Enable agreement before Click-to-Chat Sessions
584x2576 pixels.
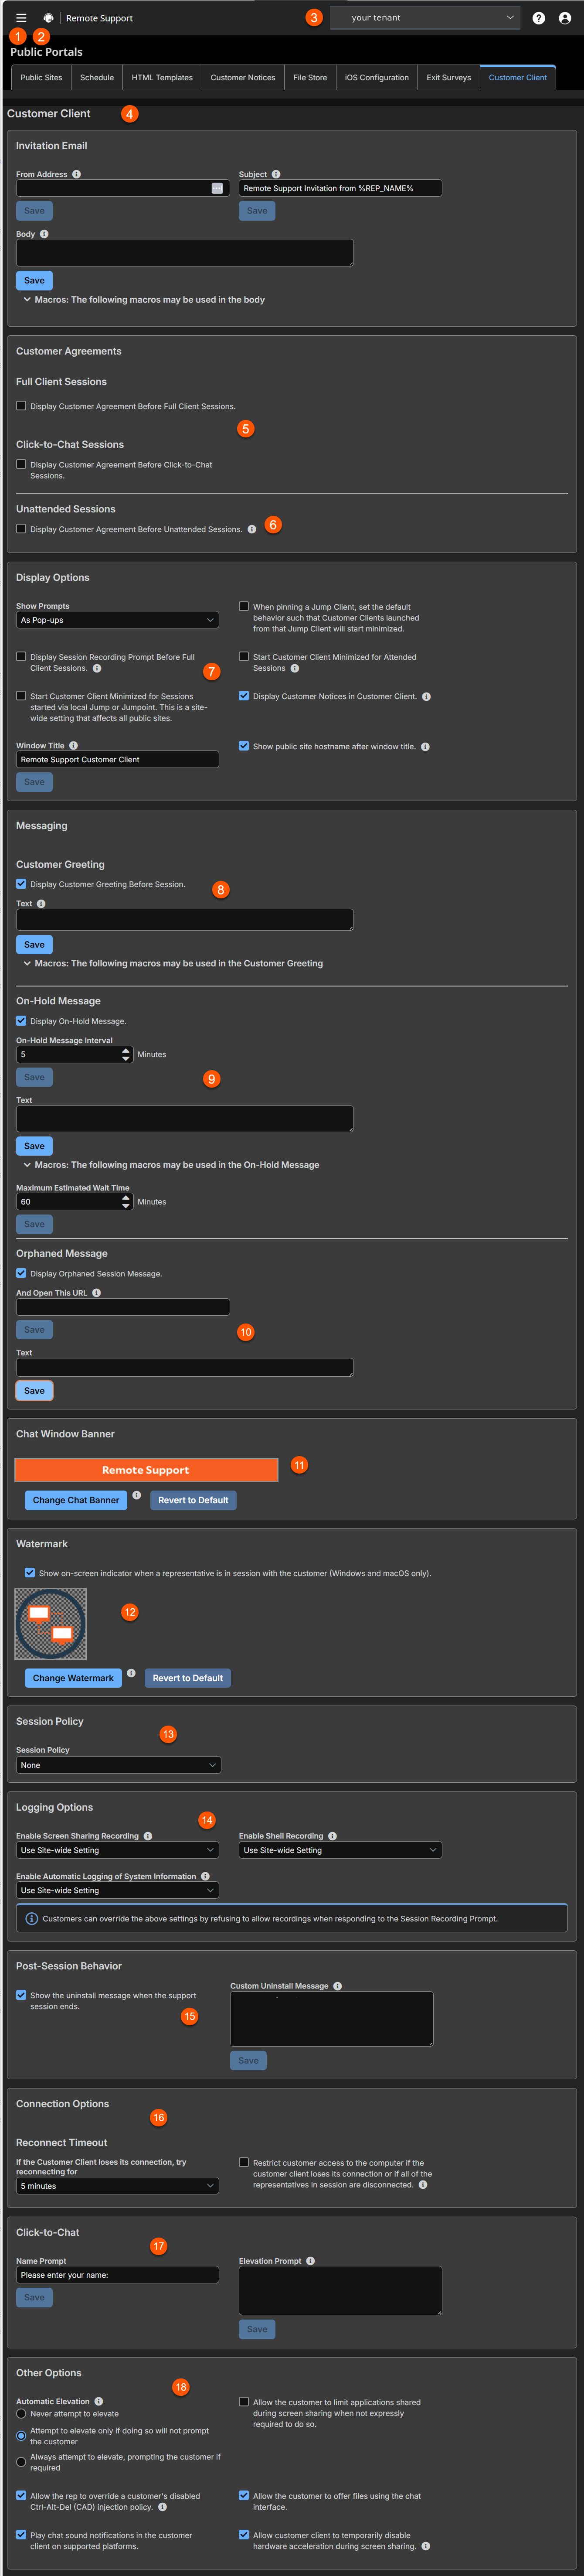tap(21, 464)
